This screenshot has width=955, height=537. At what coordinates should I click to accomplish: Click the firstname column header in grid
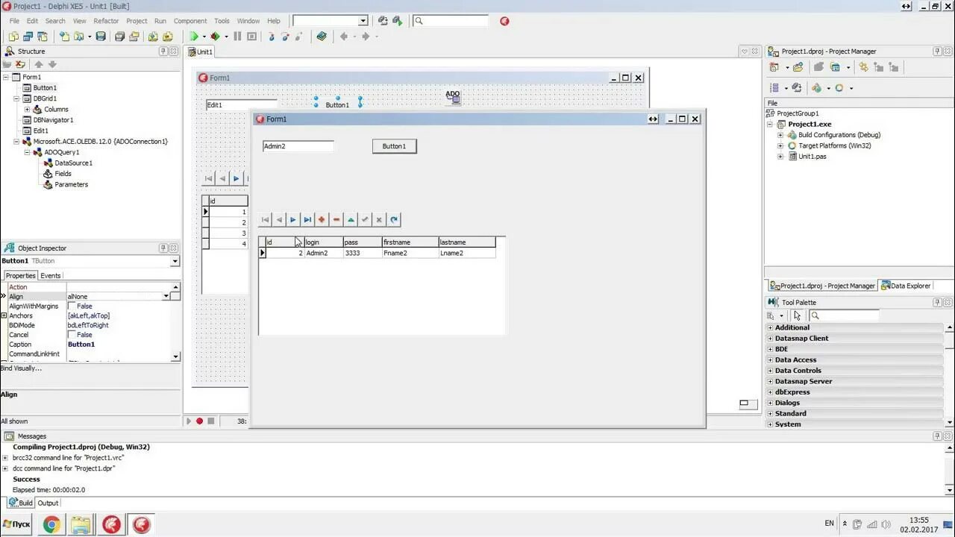click(410, 242)
